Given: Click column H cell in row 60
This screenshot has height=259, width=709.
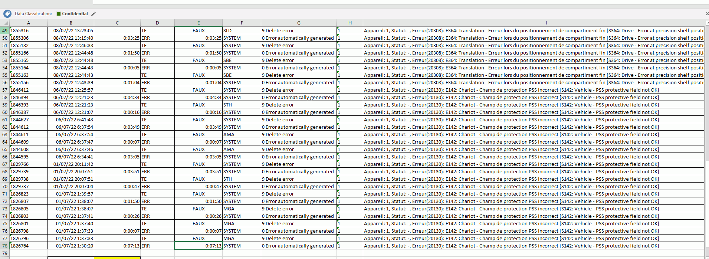Looking at the screenshot, I should pos(350,112).
